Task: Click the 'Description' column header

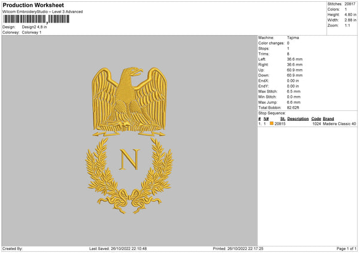Action: (x=298, y=119)
